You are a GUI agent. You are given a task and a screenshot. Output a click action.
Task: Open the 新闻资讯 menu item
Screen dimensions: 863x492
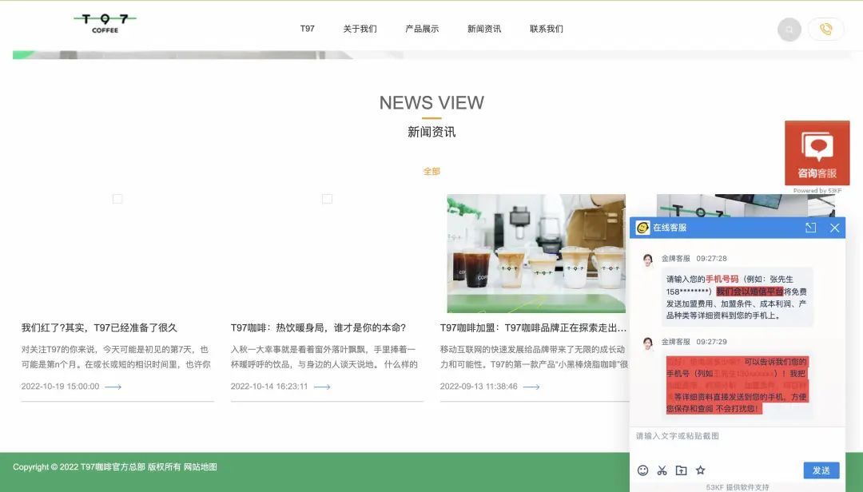484,29
